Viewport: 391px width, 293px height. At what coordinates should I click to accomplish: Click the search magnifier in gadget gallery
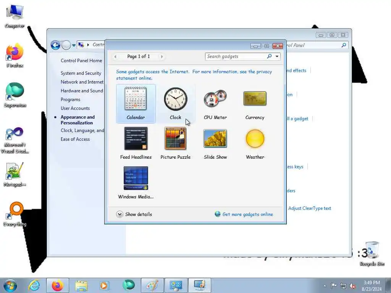(x=269, y=56)
